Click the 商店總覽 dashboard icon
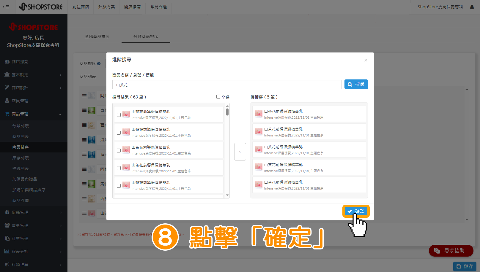Screen dimensions: 480x272 7,62
